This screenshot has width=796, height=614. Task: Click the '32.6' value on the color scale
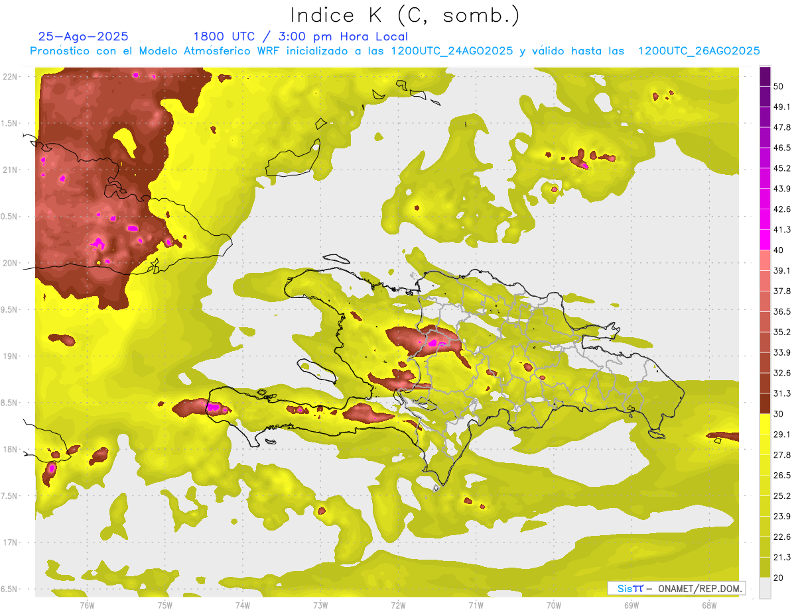point(781,373)
